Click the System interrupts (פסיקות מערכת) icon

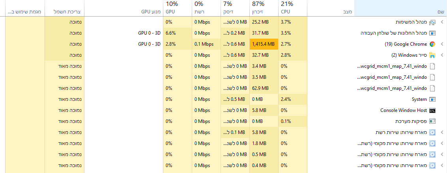coord(432,121)
